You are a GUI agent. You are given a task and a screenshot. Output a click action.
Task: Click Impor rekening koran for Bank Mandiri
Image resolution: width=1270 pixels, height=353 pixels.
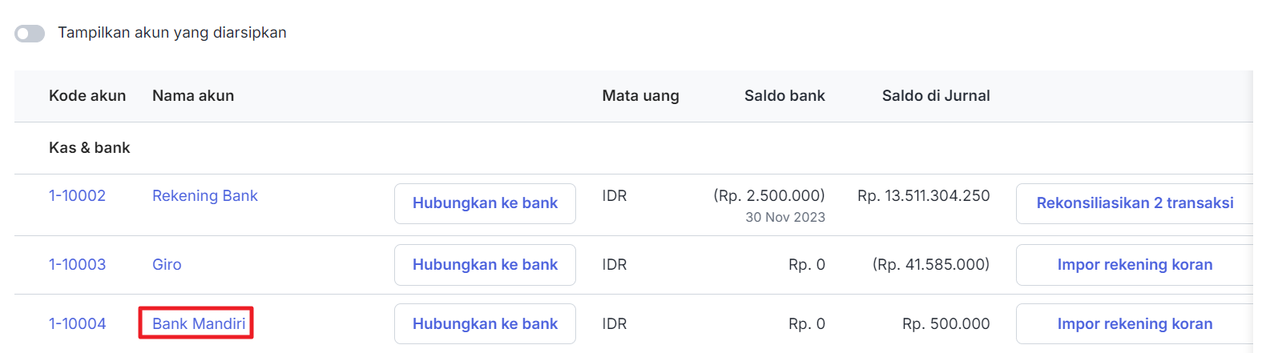point(1135,324)
